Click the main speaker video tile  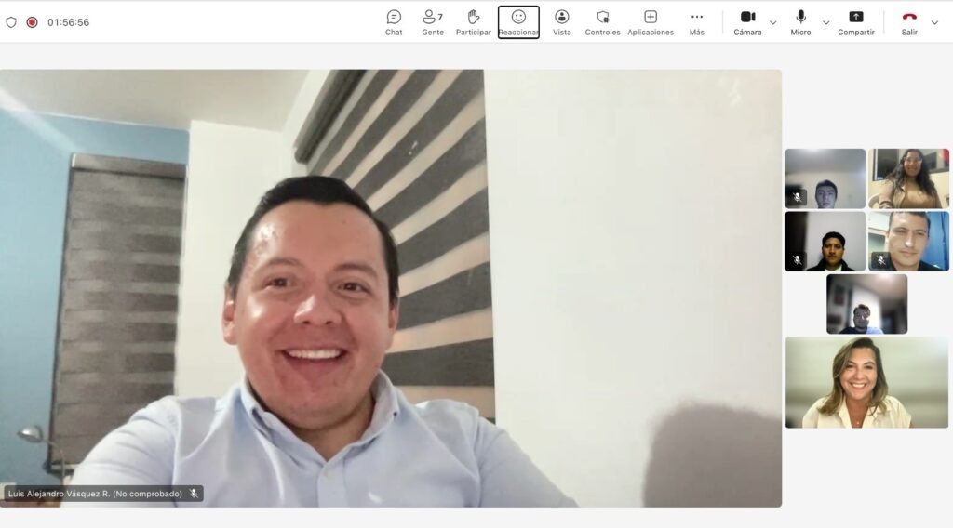(391, 288)
